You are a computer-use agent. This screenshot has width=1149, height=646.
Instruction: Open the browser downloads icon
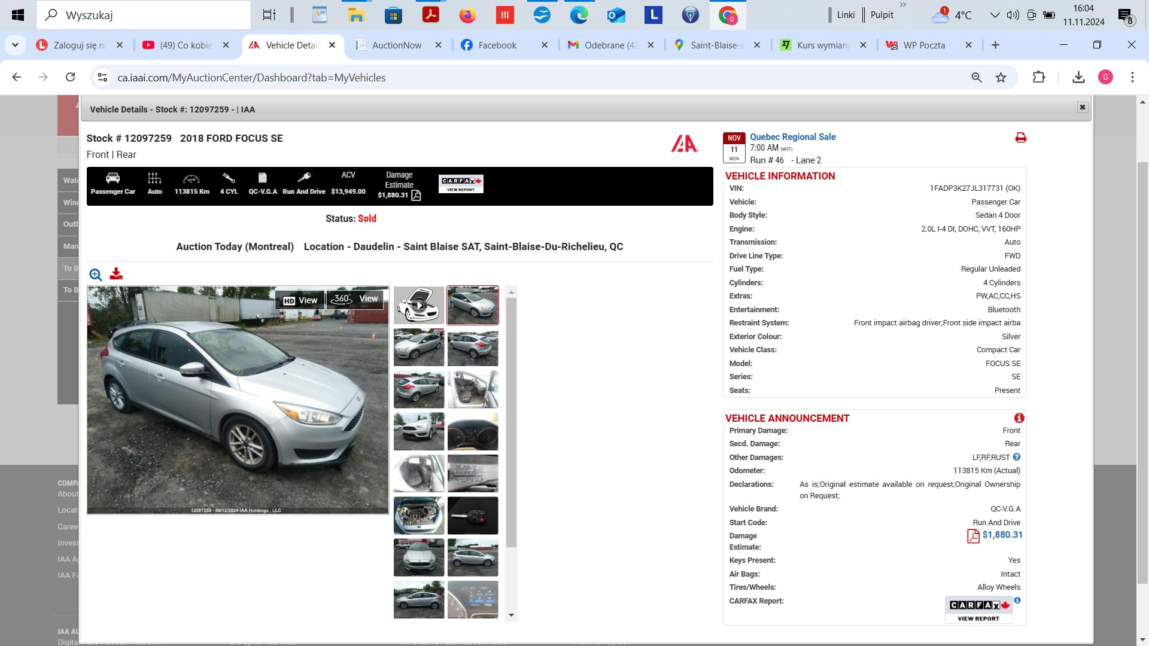1078,77
